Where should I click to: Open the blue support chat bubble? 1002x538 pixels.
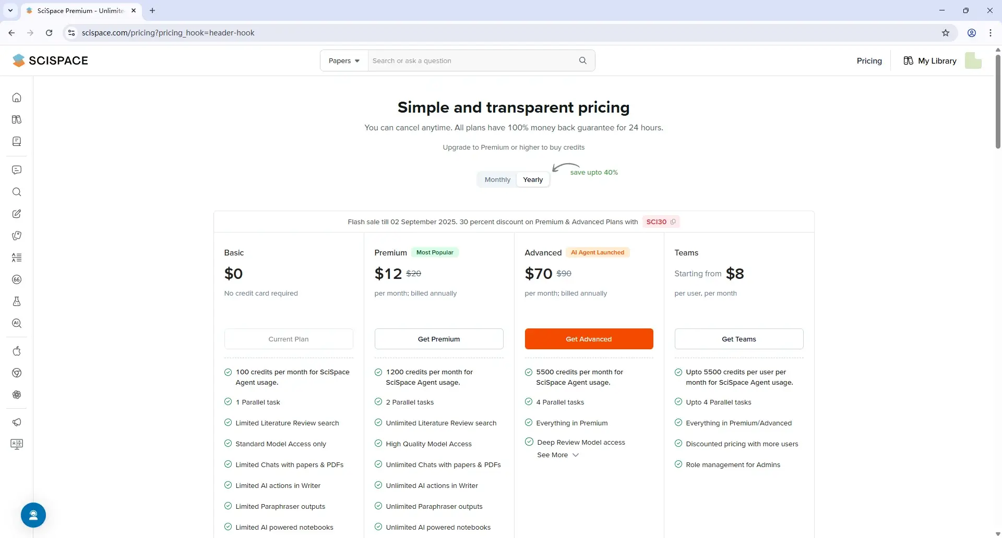(x=33, y=515)
